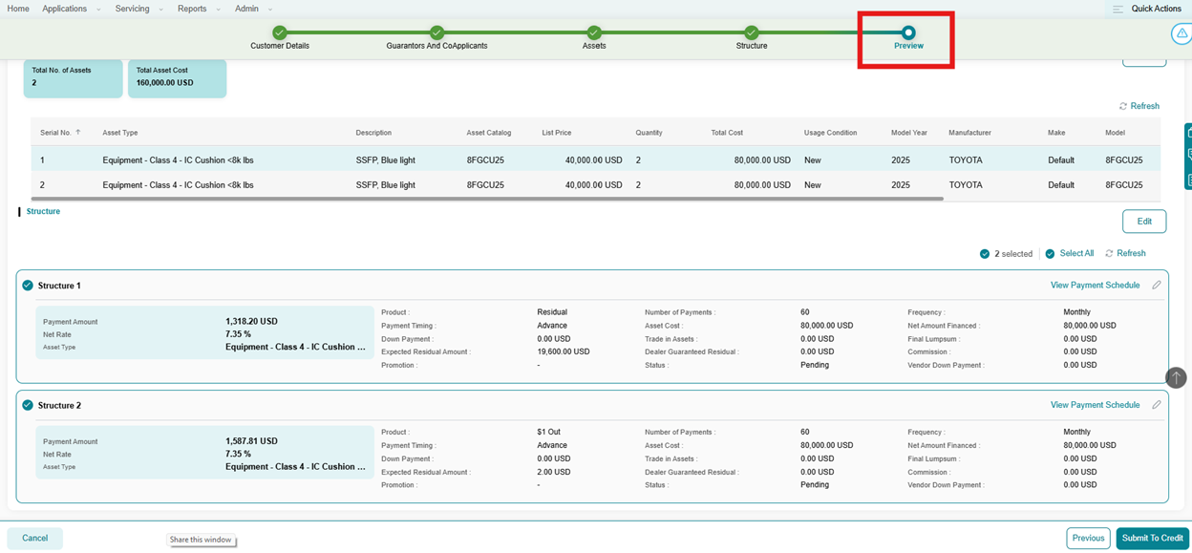Click the edit pencil icon for Structure 1
The image size is (1192, 553).
click(x=1157, y=285)
